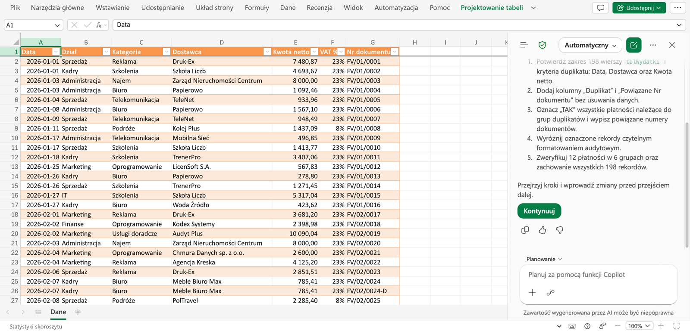Show the all sheets list
The width and height of the screenshot is (690, 331).
[38, 312]
